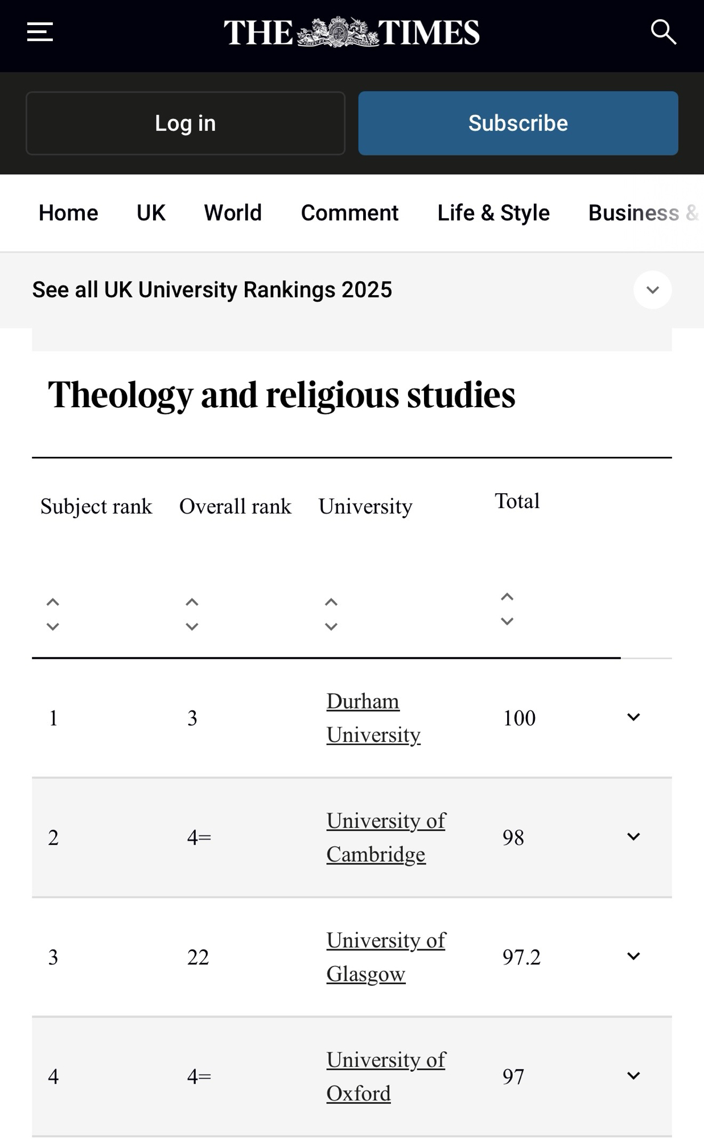Expand the University of Glasgow row
Screen dimensions: 704x1139
tap(633, 956)
